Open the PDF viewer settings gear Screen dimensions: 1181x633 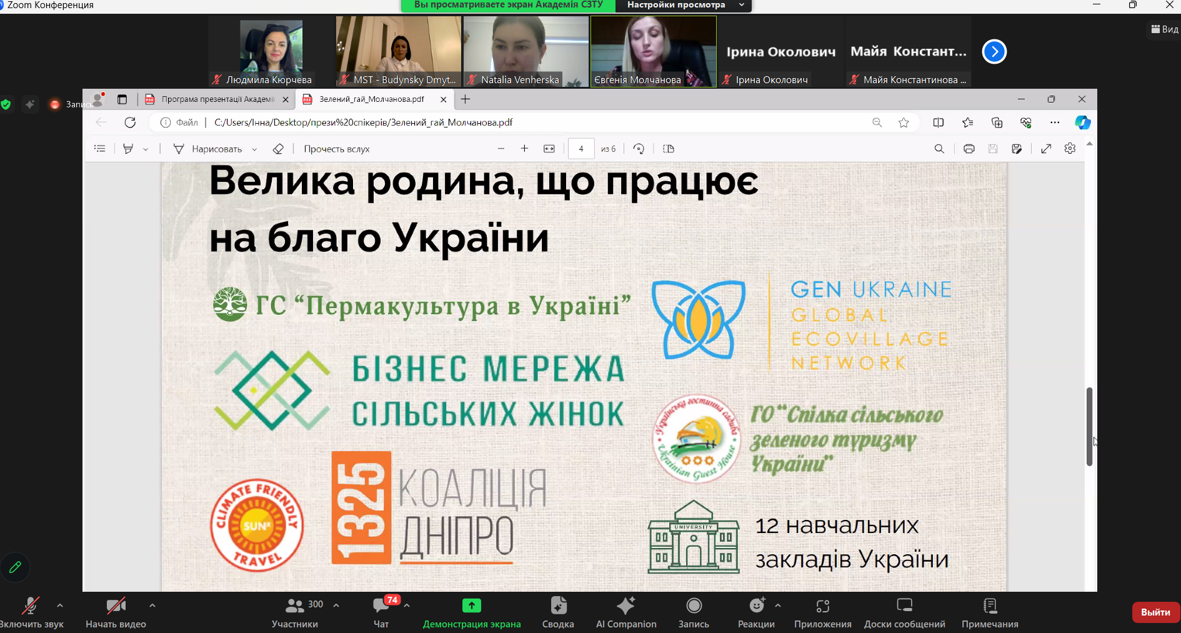1070,149
